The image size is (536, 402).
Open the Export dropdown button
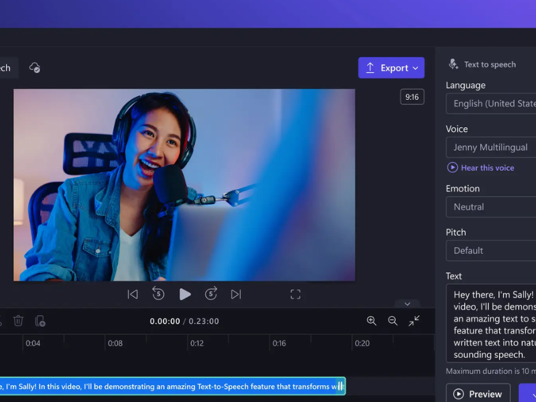(391, 68)
